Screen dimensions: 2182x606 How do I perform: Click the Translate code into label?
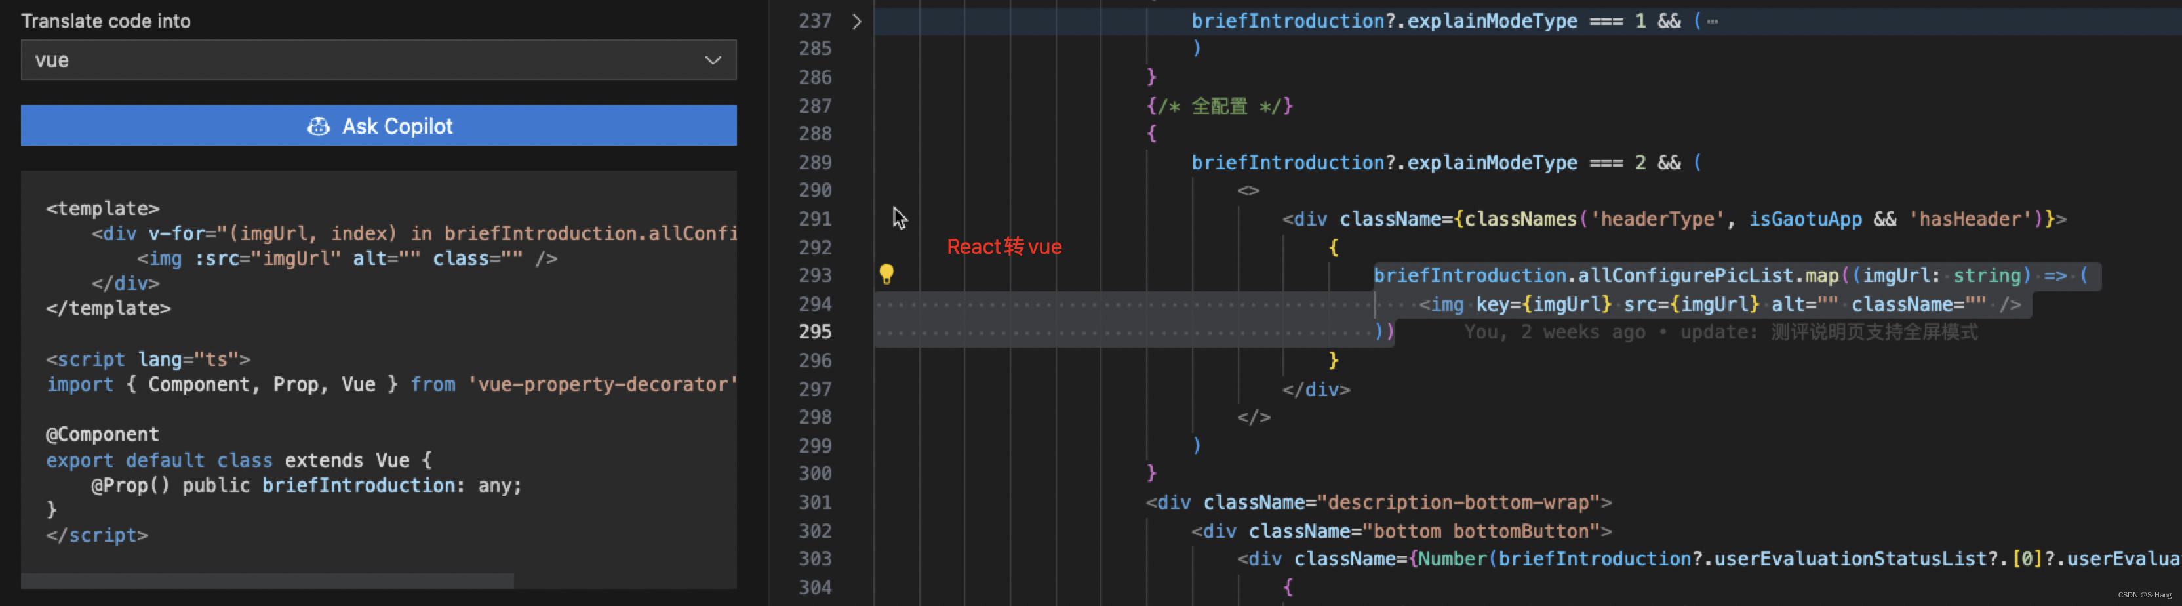(106, 21)
